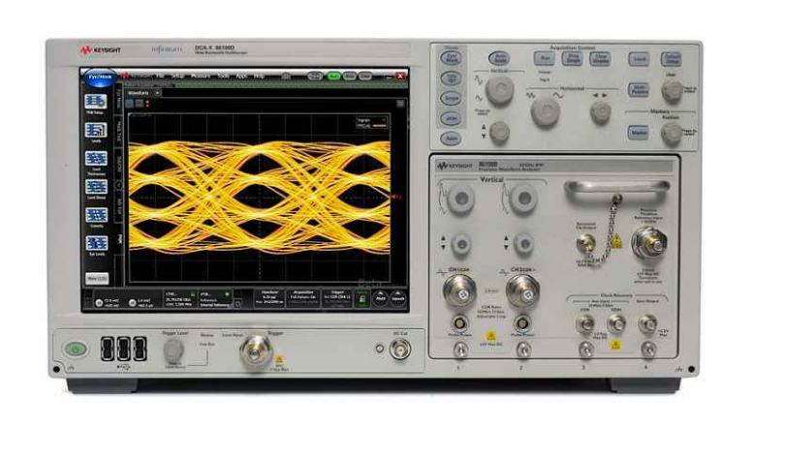Image resolution: width=785 pixels, height=458 pixels.
Task: Select the Linearity measurement icon
Action: [x=96, y=217]
